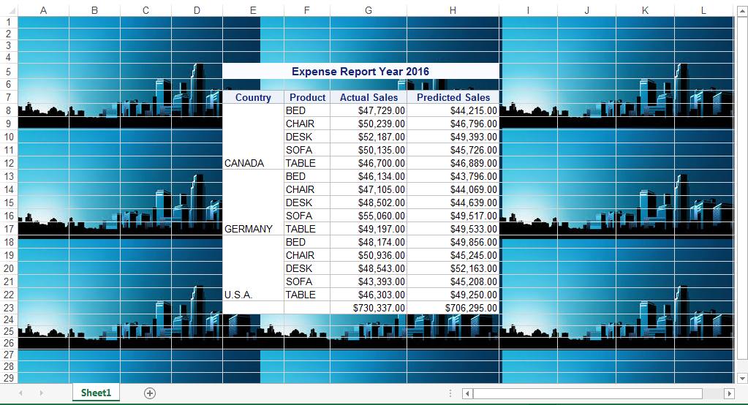The image size is (748, 405).
Task: Click the horizontal scrollbar left arrow
Action: click(x=468, y=394)
